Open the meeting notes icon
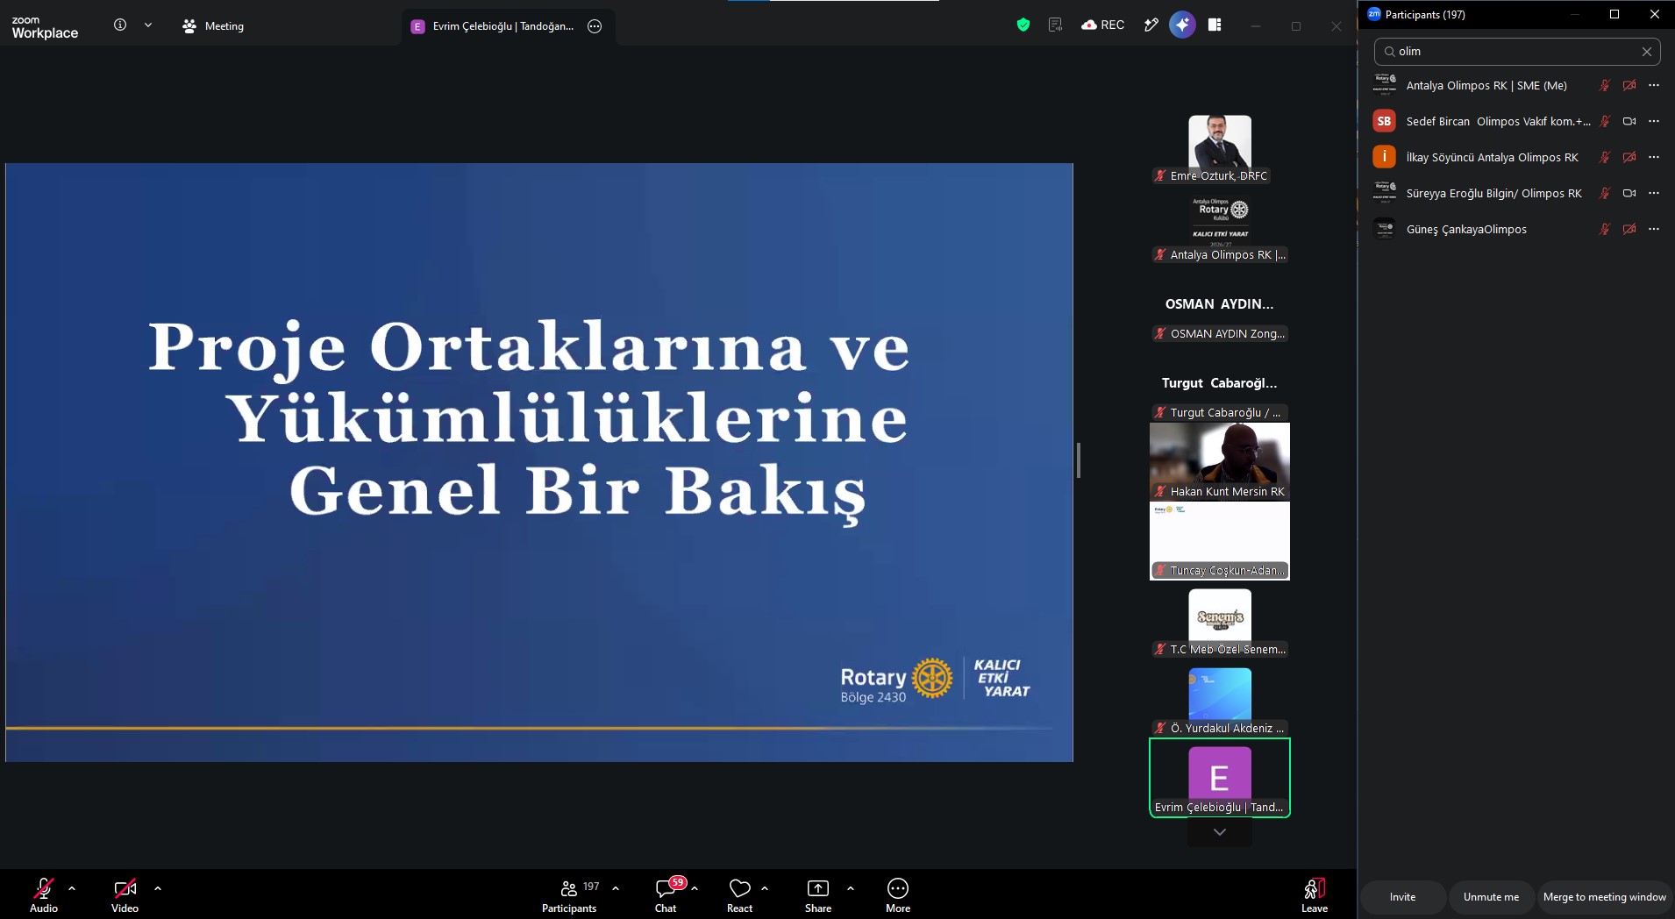1675x919 pixels. pyautogui.click(x=1055, y=25)
